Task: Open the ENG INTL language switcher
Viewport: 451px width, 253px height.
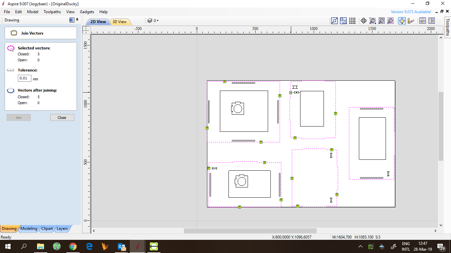Action: click(406, 246)
